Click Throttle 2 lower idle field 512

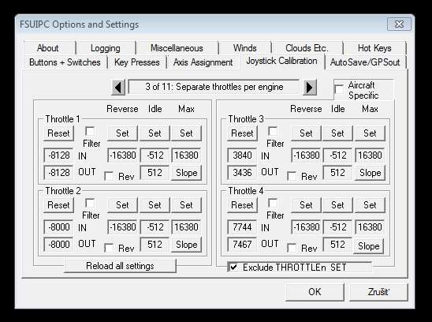coord(155,244)
